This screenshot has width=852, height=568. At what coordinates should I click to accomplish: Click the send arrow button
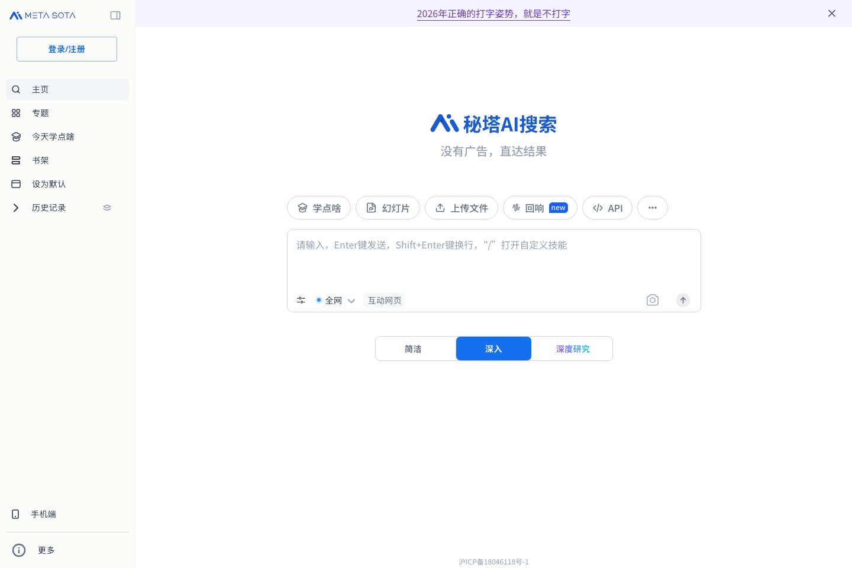pos(683,300)
